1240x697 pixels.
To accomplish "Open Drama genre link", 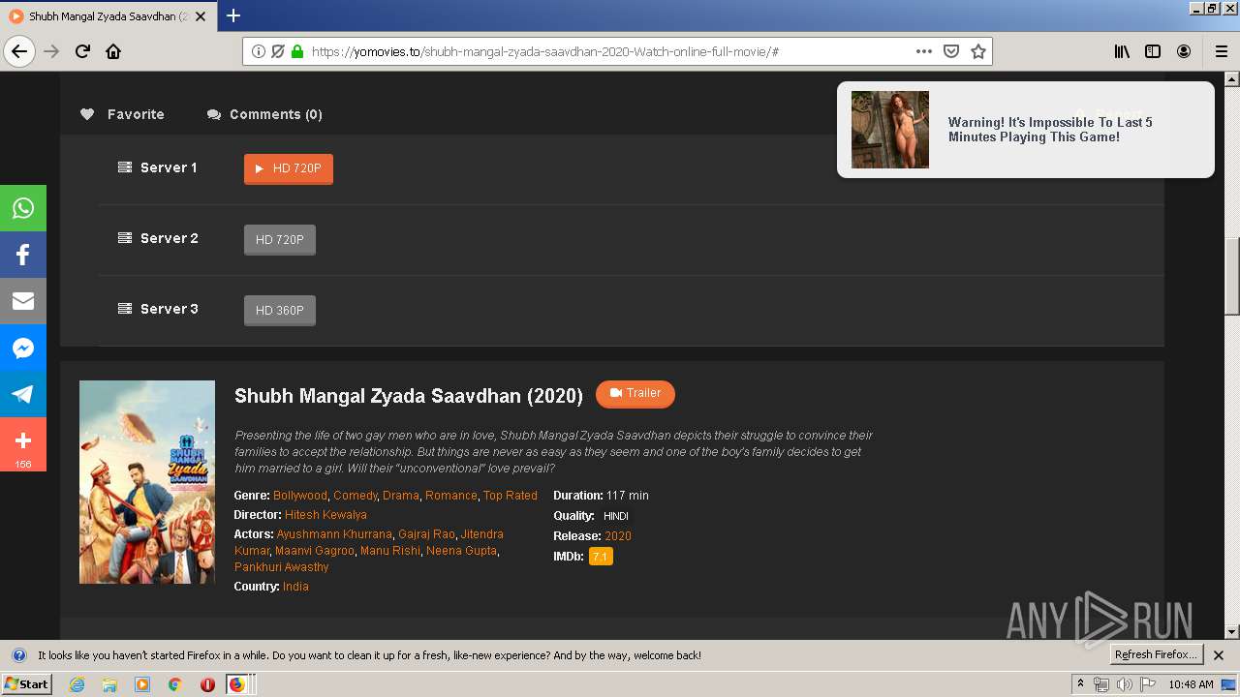I will [400, 496].
